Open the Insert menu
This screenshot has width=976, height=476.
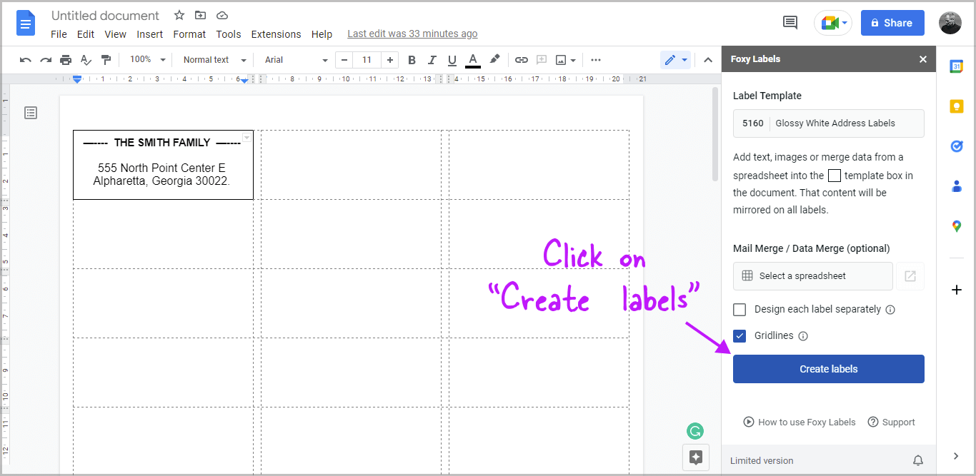[x=150, y=34]
